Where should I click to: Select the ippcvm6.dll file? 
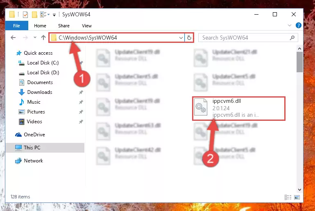239,108
